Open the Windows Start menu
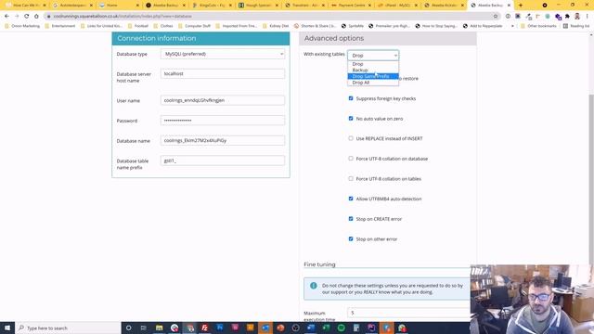Image resolution: width=594 pixels, height=334 pixels. (7, 328)
